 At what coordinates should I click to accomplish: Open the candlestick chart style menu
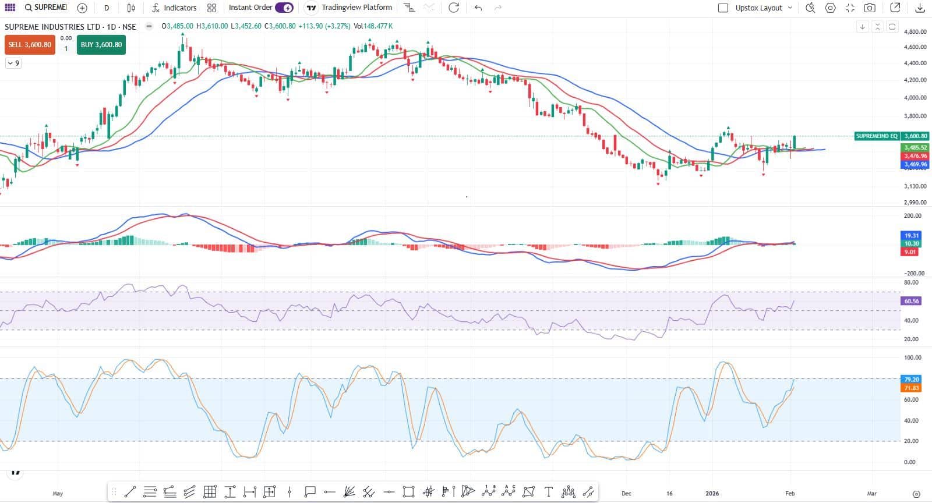click(131, 8)
